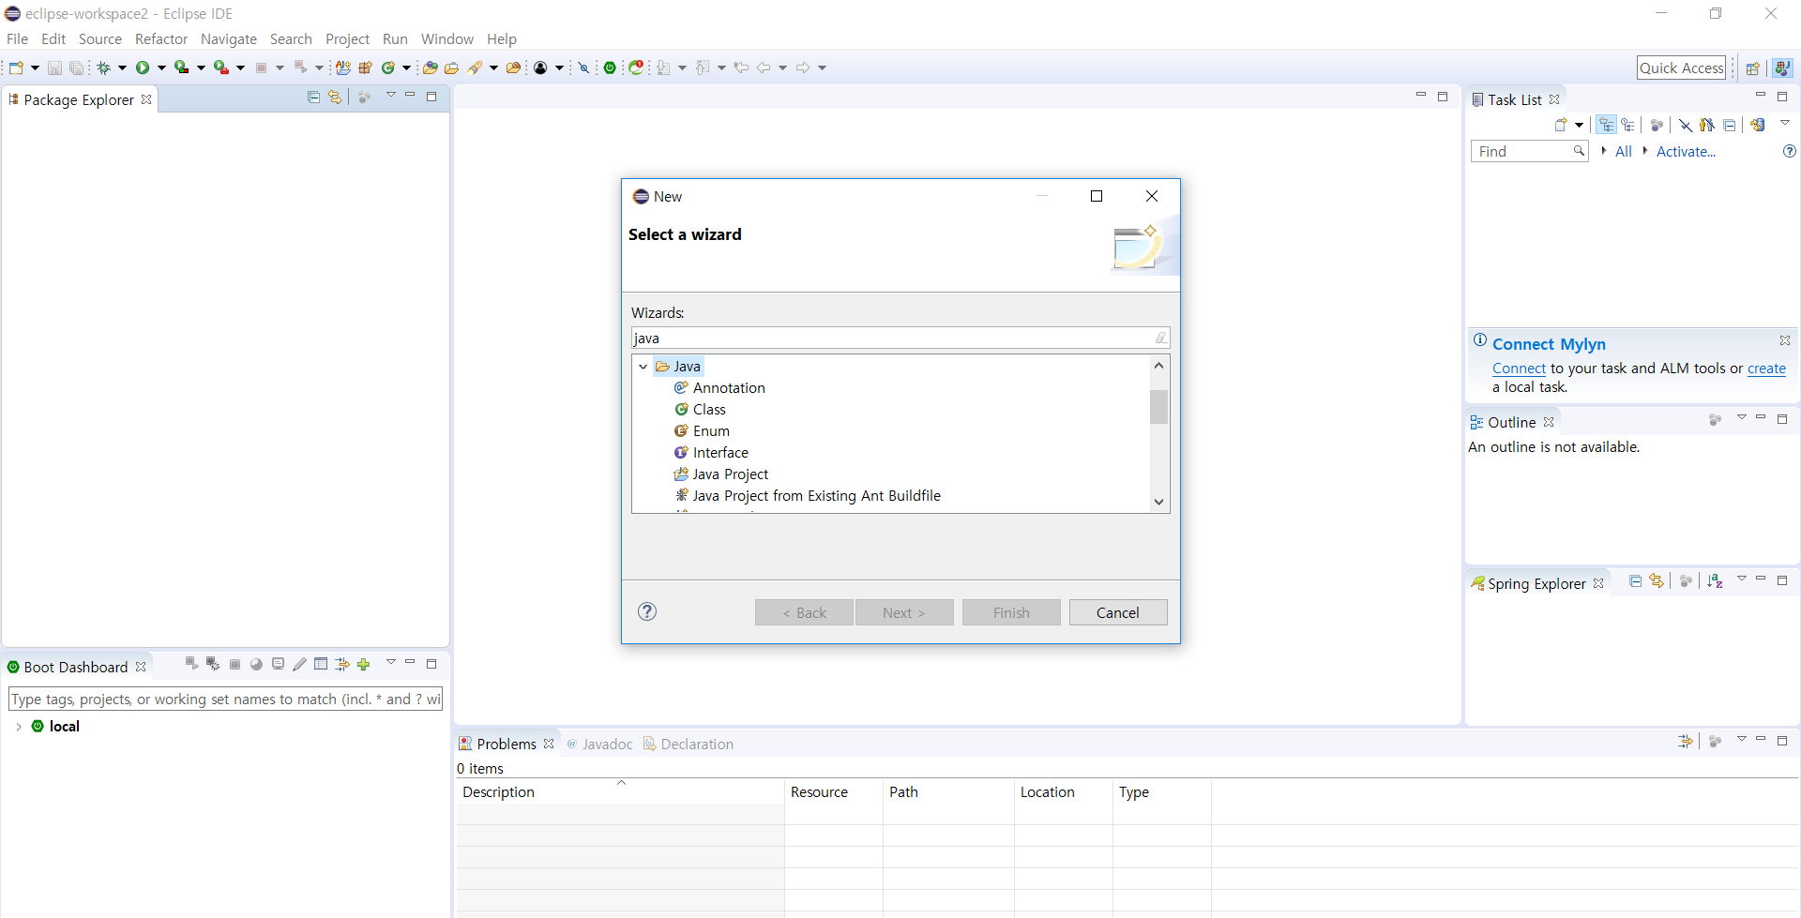Image resolution: width=1801 pixels, height=918 pixels.
Task: Open Task List view menu triangle
Action: coord(1785,123)
